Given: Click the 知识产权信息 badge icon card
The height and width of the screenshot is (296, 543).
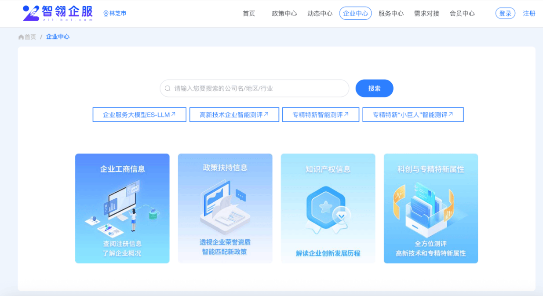Looking at the screenshot, I should 328,208.
